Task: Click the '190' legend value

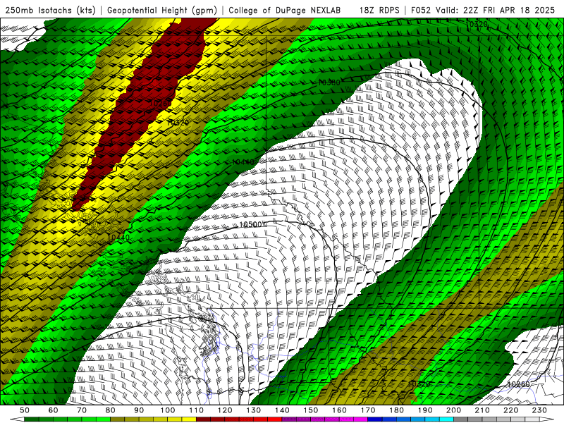Action: click(x=425, y=410)
